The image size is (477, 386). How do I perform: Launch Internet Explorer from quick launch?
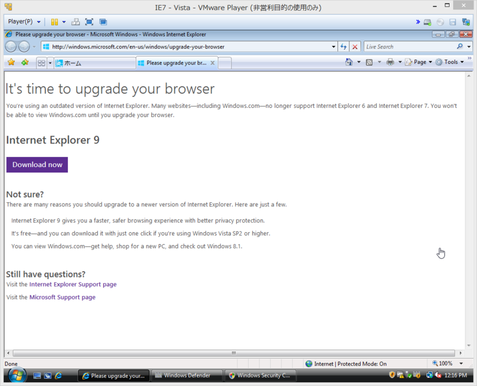tap(58, 376)
